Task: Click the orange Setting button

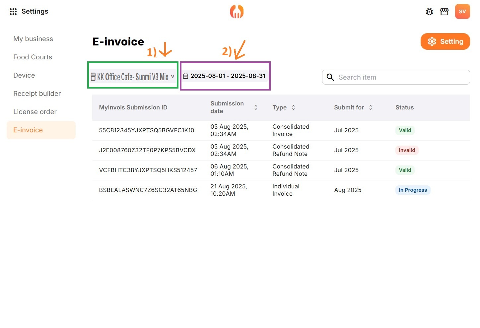Action: tap(445, 41)
